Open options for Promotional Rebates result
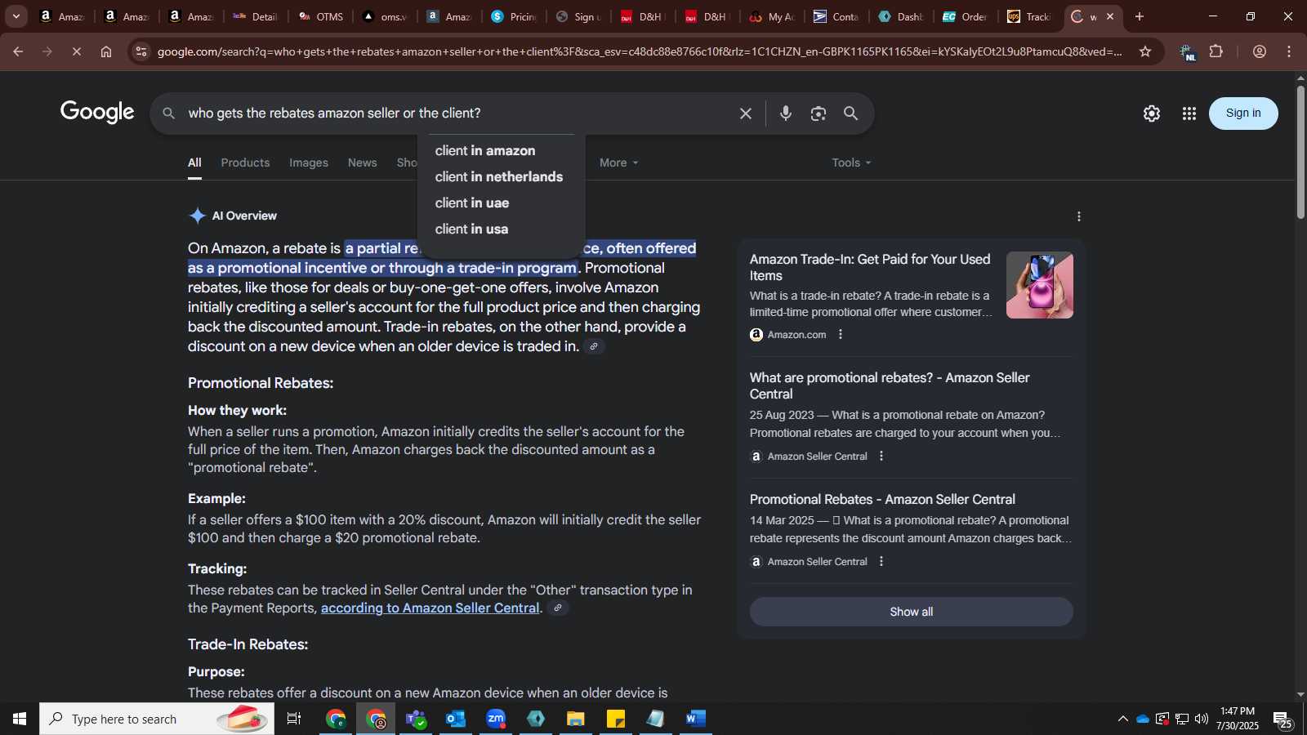1307x735 pixels. click(x=881, y=561)
